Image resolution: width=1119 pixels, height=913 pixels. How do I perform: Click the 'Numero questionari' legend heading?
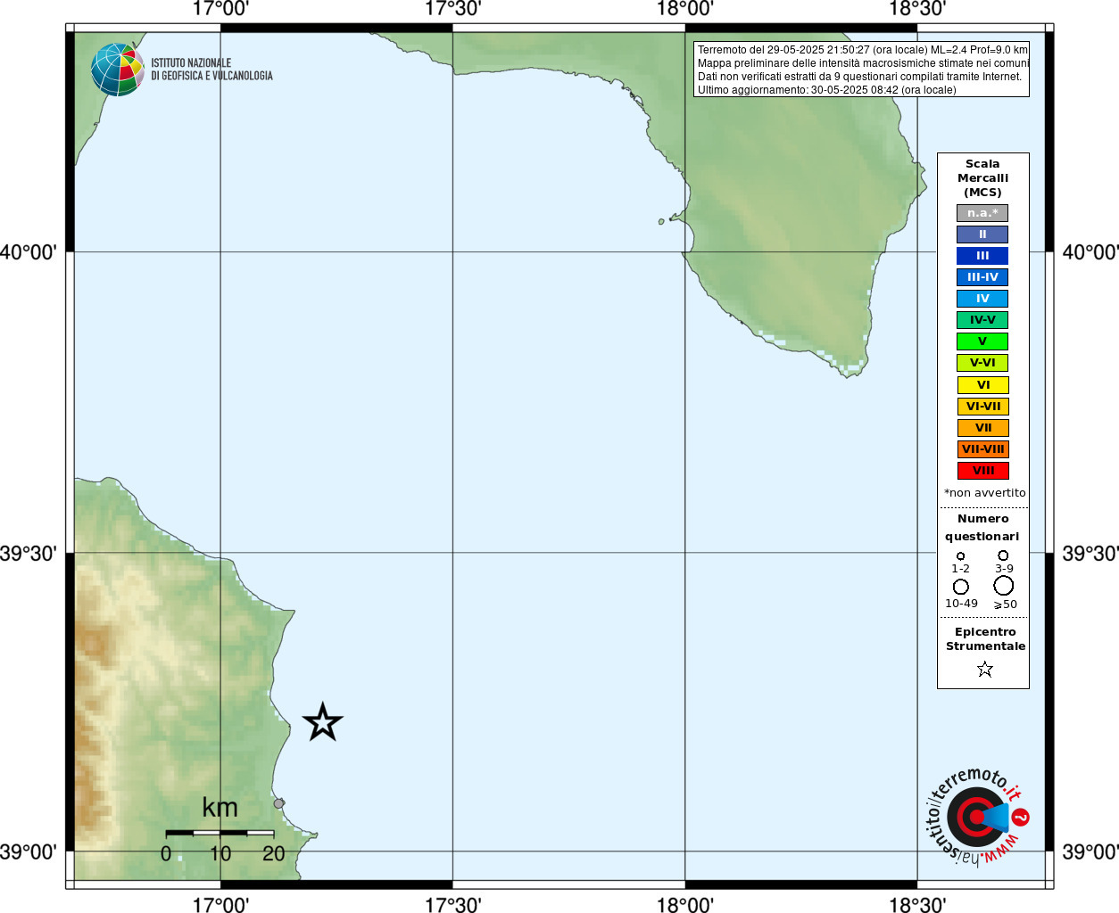point(982,528)
